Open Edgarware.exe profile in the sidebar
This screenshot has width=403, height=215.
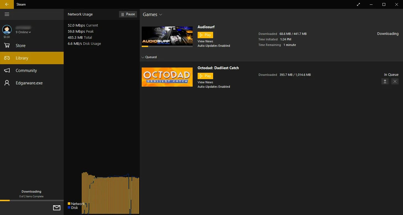click(32, 83)
